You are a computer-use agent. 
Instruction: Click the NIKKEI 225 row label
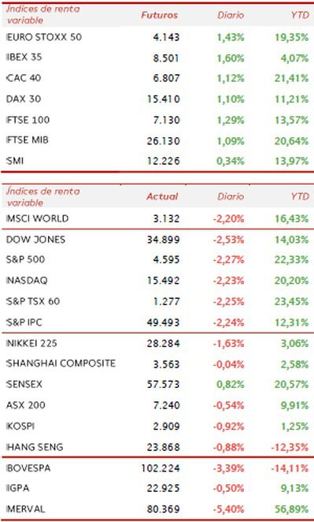(x=31, y=343)
